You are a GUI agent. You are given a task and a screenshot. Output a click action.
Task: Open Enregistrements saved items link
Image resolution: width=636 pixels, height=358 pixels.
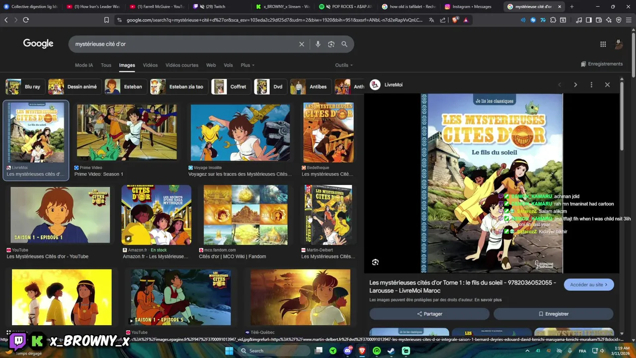click(602, 64)
